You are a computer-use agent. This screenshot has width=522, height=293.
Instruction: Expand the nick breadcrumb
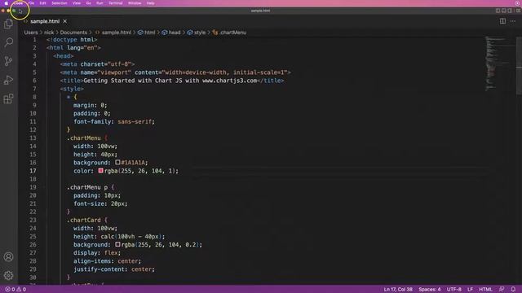49,33
